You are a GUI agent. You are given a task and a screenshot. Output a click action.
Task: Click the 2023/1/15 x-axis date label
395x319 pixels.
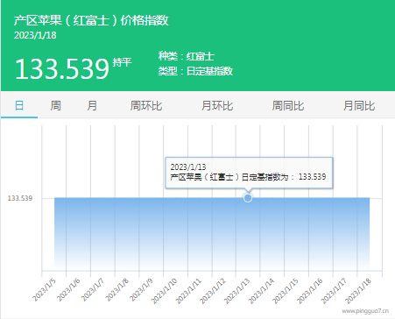[x=286, y=291]
